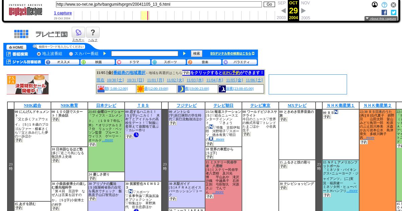Open 昼[12:00-19:00] time slot
The image size is (402, 211).
pos(156,89)
